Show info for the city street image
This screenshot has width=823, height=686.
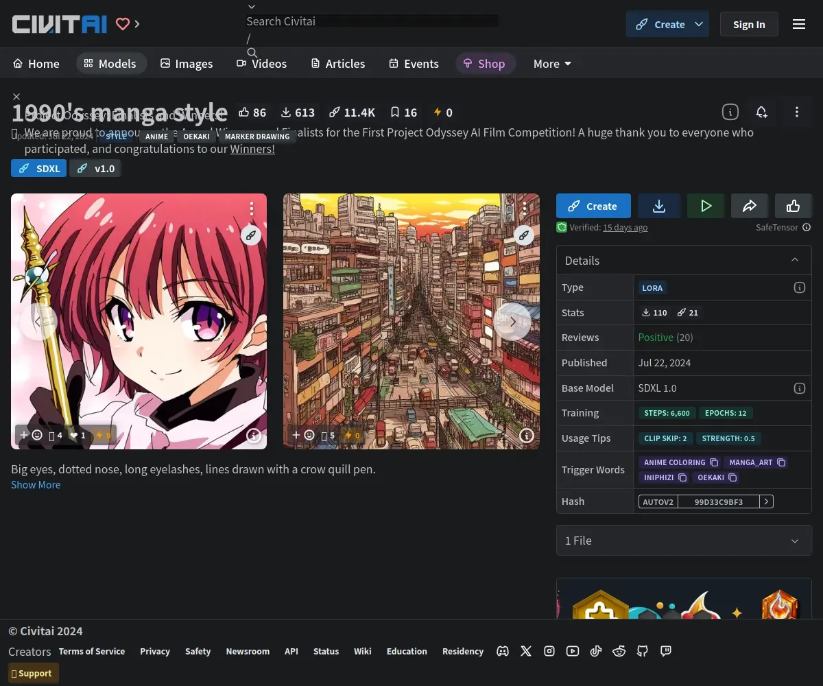click(527, 435)
